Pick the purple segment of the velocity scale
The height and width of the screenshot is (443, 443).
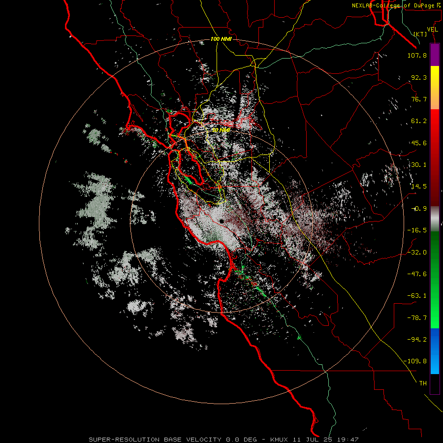pos(435,55)
